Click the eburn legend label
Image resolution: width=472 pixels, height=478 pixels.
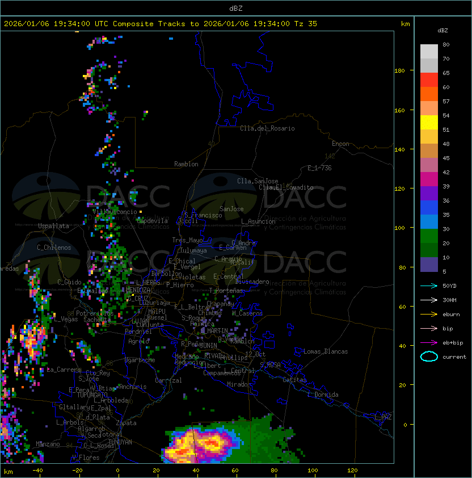[451, 315]
